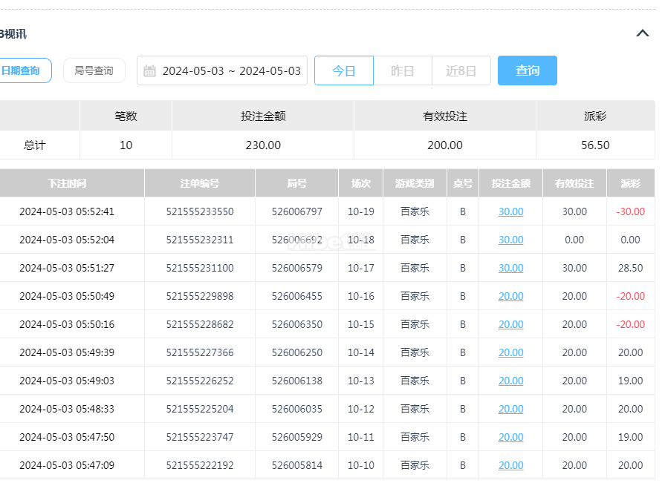Click the 下注时间 column header
The width and height of the screenshot is (665, 483).
67,183
